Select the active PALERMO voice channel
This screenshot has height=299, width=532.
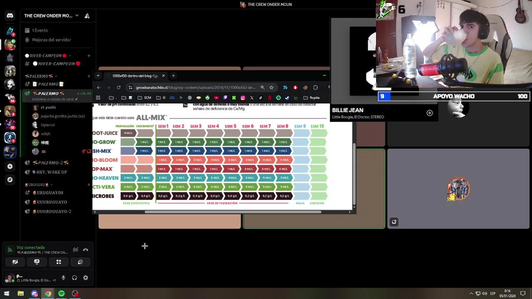point(57,96)
